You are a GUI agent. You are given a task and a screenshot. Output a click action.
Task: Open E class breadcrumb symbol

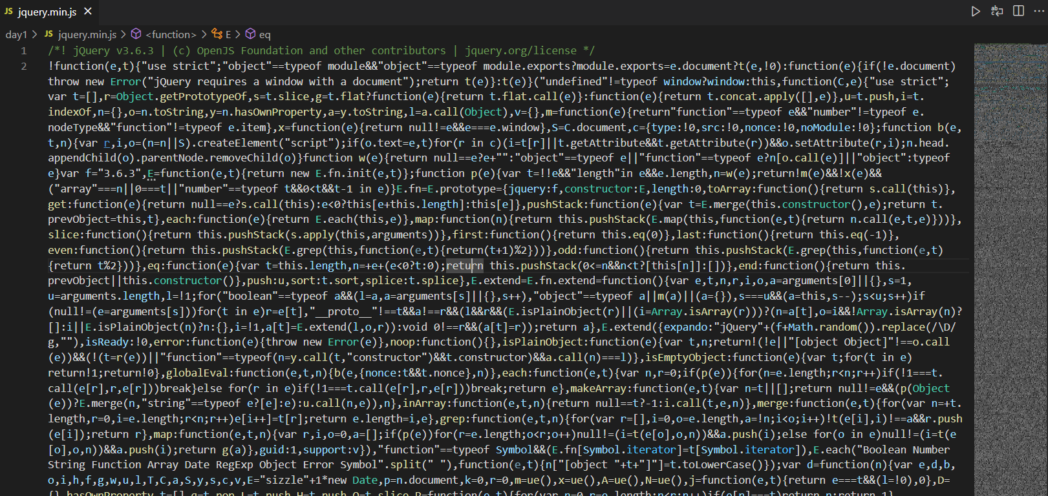pyautogui.click(x=228, y=35)
